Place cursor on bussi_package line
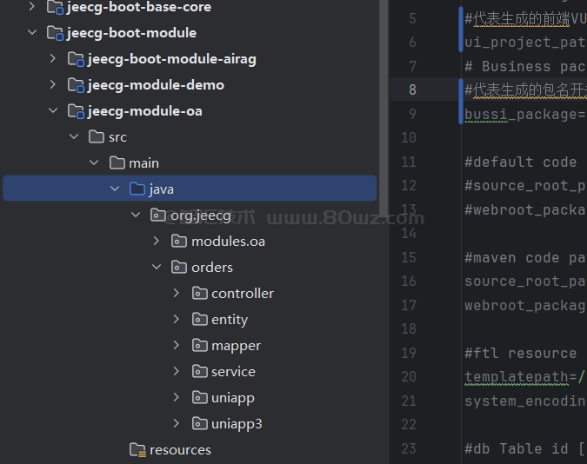Screen dimensions: 587x464 (x=525, y=114)
